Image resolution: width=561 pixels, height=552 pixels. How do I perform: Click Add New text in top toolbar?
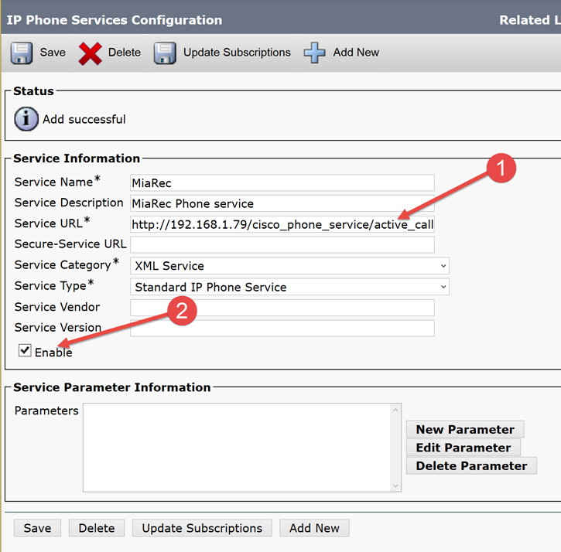point(356,53)
